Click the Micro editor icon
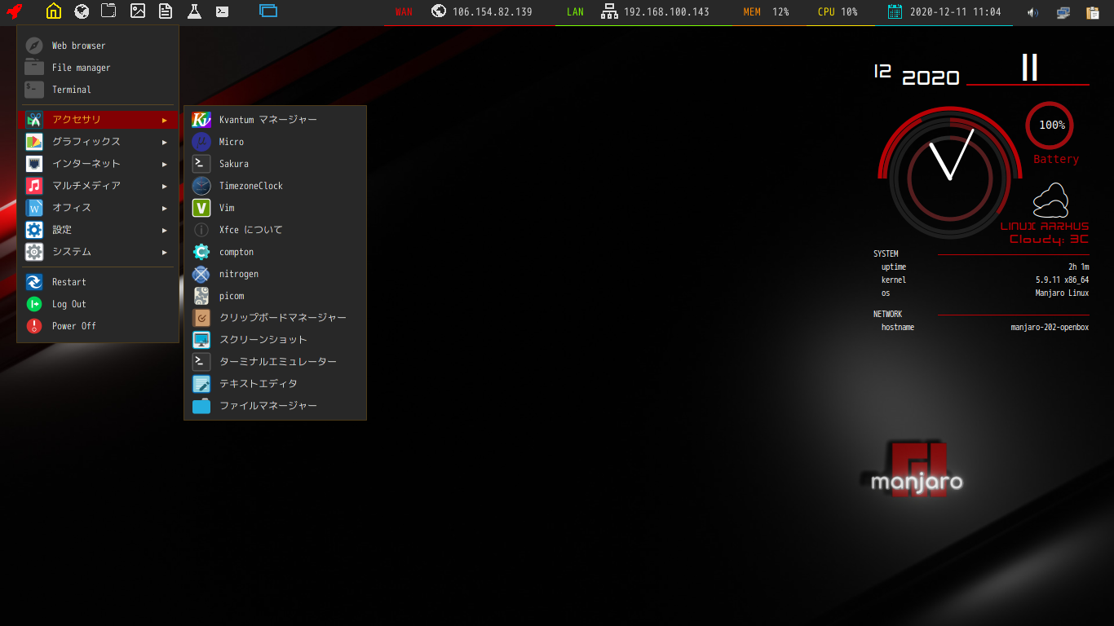The height and width of the screenshot is (626, 1114). (201, 142)
